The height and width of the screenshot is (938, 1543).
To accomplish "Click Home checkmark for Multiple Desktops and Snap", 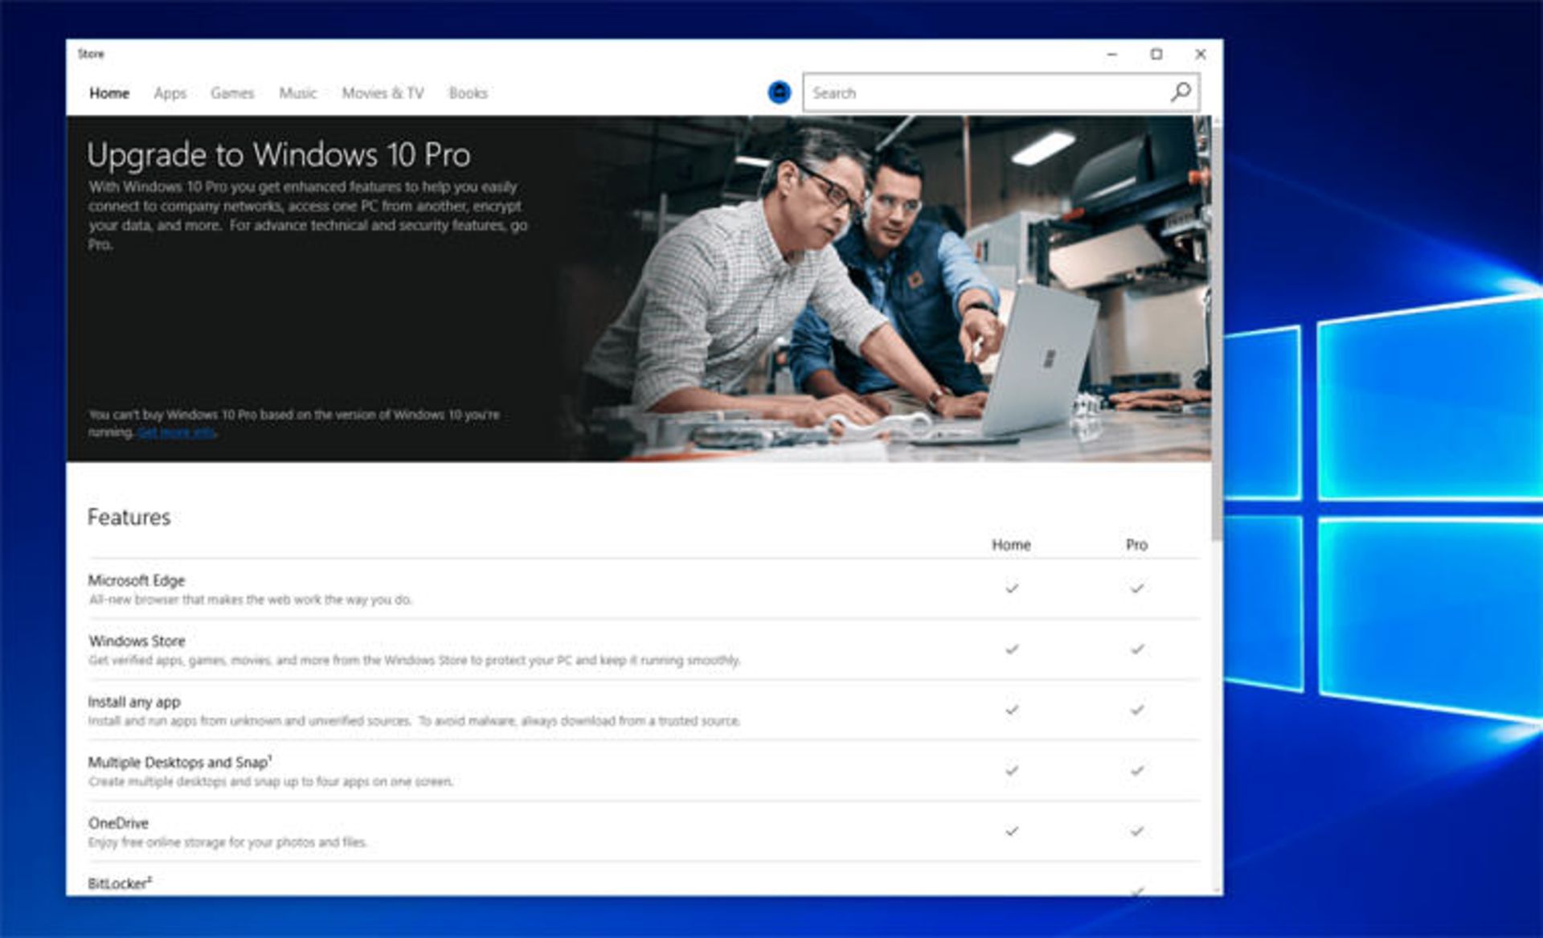I will coord(1012,770).
